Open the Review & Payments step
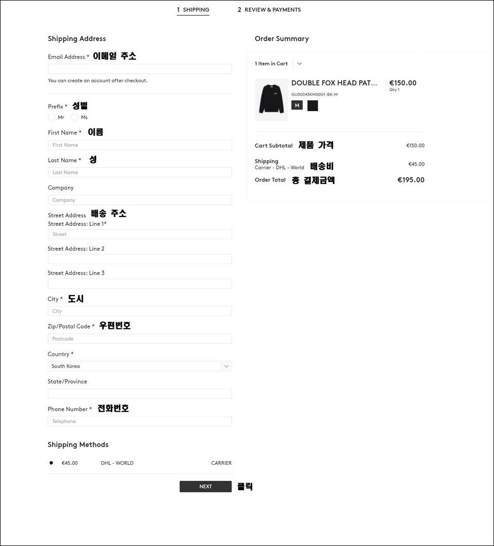 [x=269, y=10]
